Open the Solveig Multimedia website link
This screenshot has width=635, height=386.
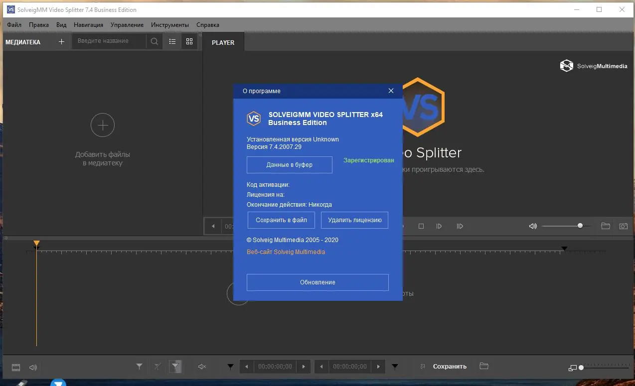(x=286, y=252)
